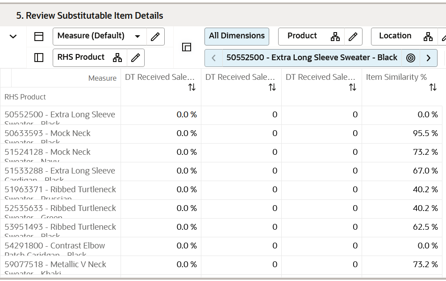Sort the first DT Received Sale column
Viewport: 446px width, 281px height.
(192, 87)
